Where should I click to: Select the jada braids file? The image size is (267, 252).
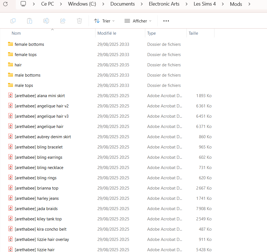(36, 209)
